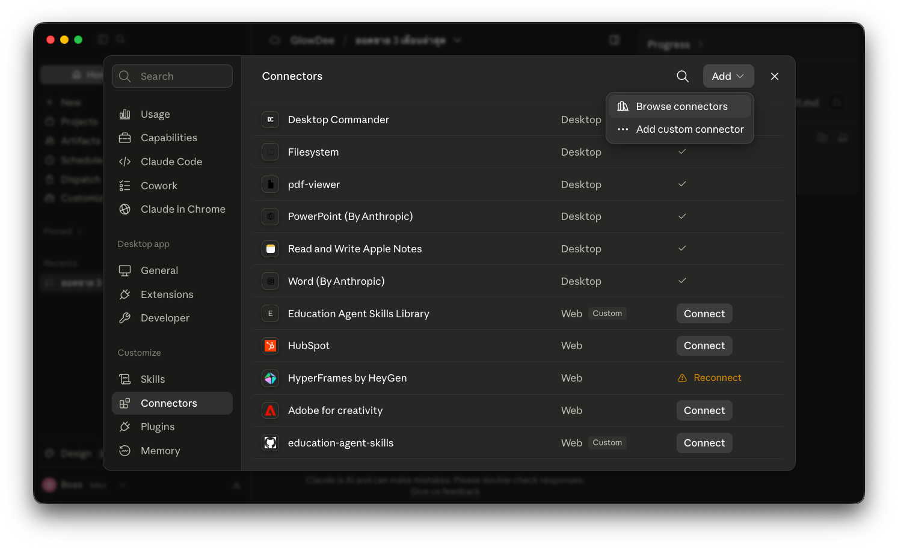Click the pdf-viewer document icon

pyautogui.click(x=271, y=184)
